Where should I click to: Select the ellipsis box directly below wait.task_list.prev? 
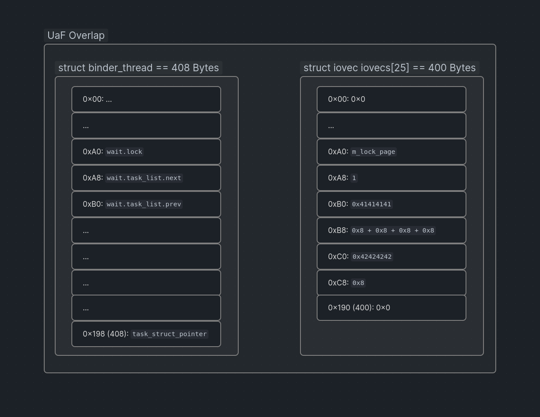click(146, 230)
